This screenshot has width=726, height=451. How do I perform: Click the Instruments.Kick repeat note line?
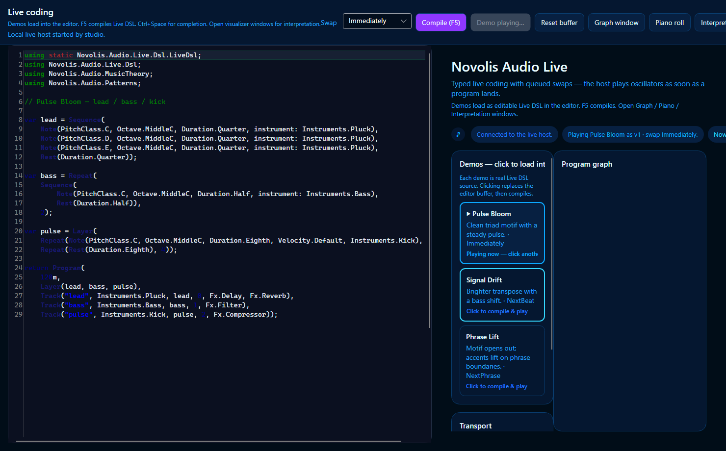[232, 241]
